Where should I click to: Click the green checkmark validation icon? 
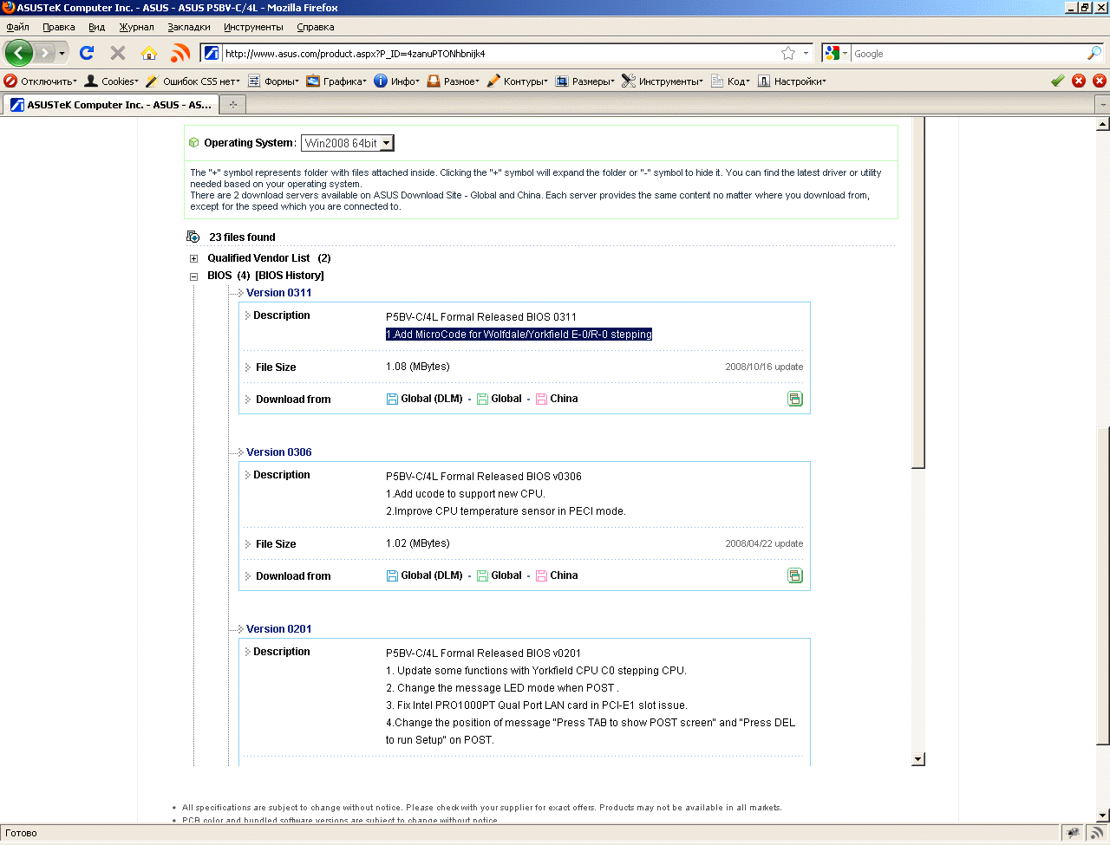[1058, 81]
